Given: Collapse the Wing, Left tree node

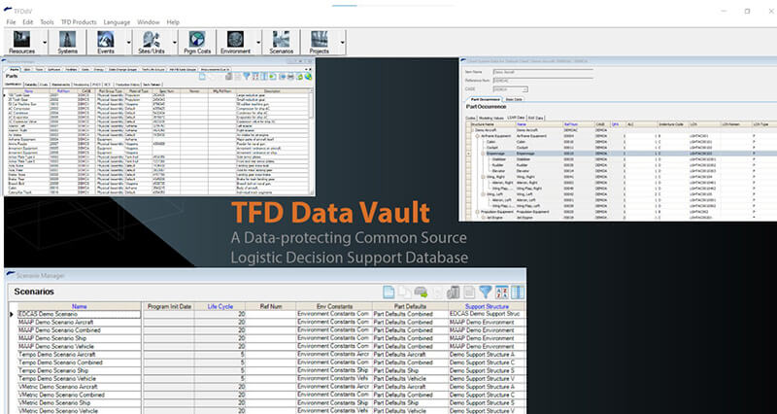Looking at the screenshot, I should (x=483, y=194).
